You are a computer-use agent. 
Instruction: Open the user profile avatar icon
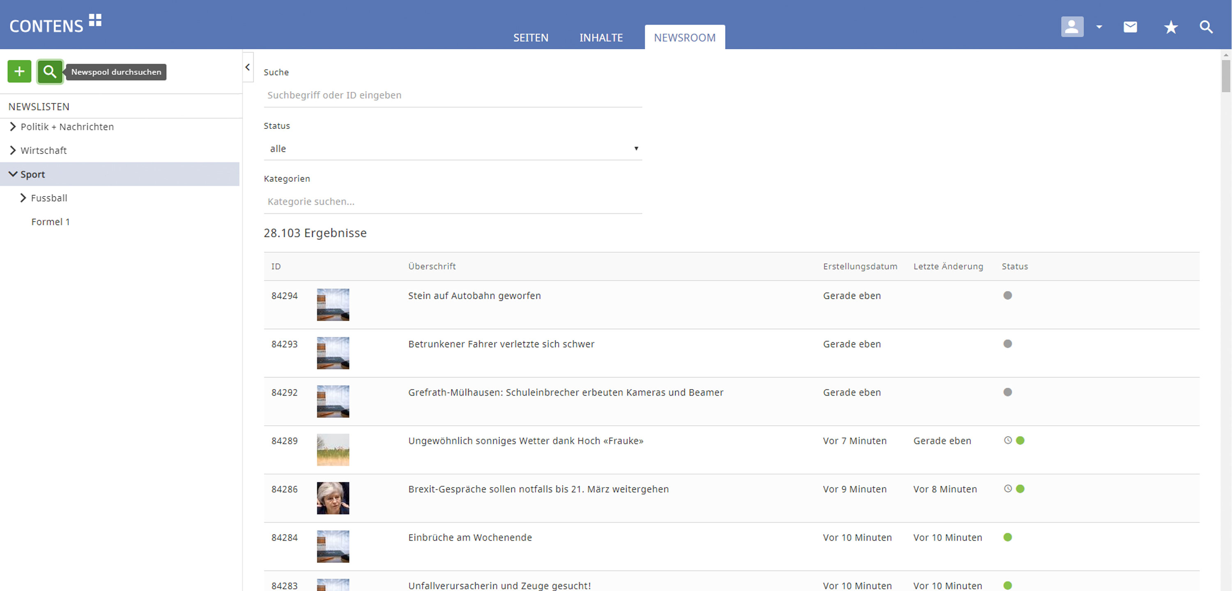1072,27
